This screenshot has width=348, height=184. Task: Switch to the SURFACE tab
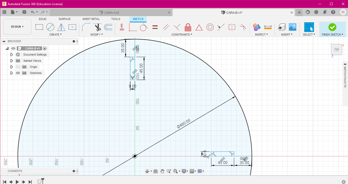[x=64, y=19]
